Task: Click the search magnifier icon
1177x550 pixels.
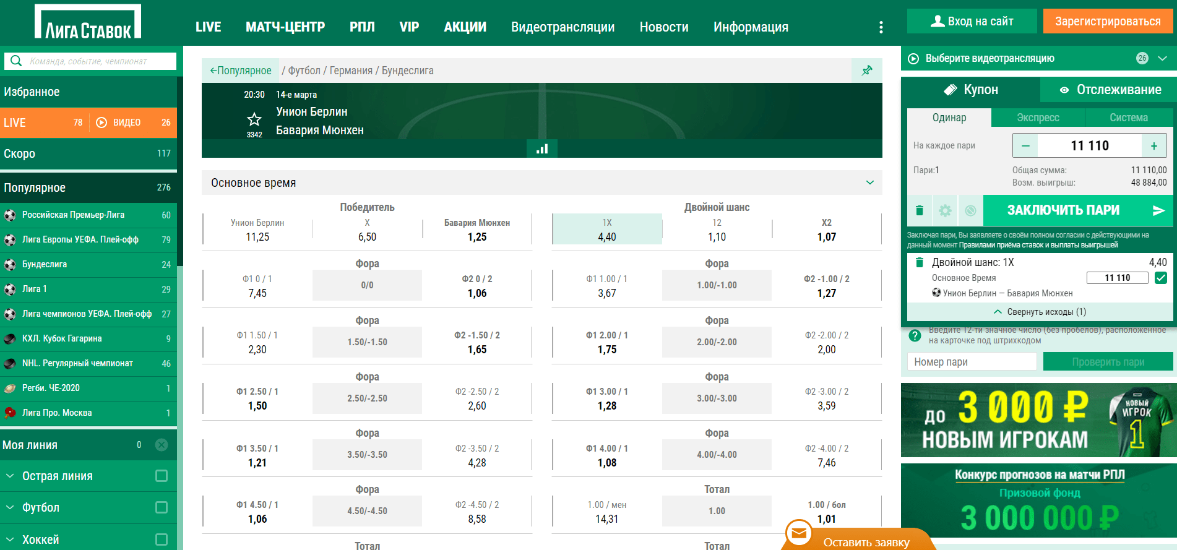Action: pos(16,61)
